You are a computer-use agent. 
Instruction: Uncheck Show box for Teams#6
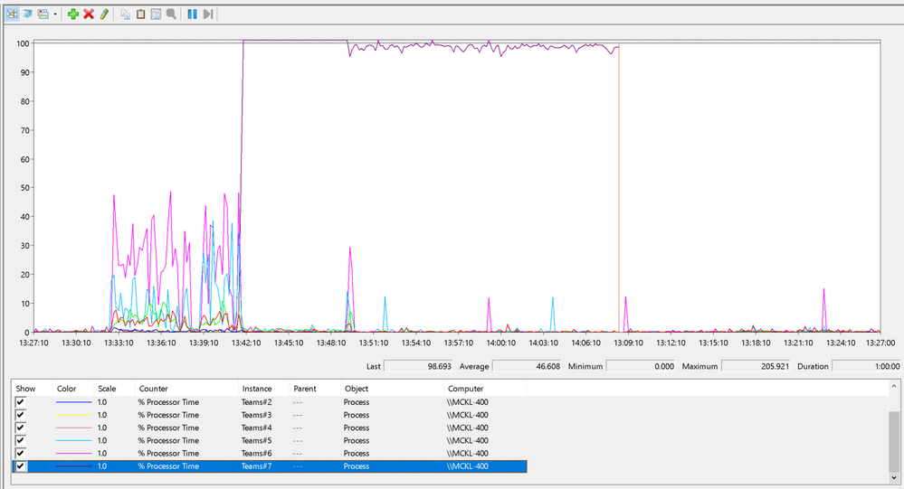[x=21, y=453]
